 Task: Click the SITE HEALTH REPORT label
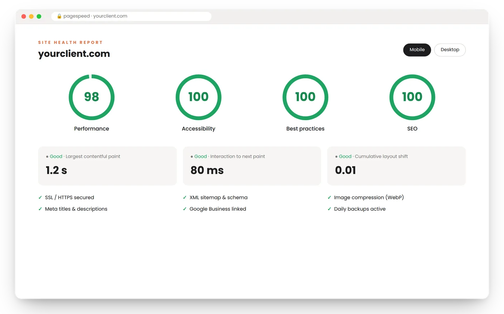[71, 42]
